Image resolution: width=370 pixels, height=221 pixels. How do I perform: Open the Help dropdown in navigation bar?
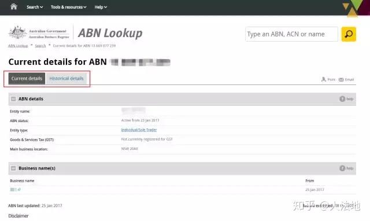pyautogui.click(x=101, y=7)
